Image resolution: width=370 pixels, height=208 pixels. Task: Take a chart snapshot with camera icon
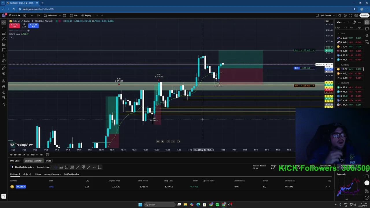click(356, 15)
